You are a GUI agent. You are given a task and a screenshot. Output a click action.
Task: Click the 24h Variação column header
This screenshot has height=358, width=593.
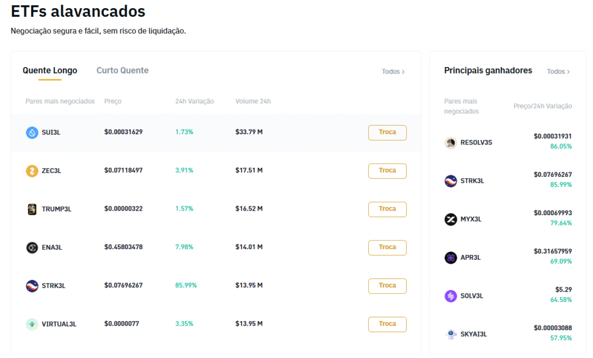tap(195, 101)
